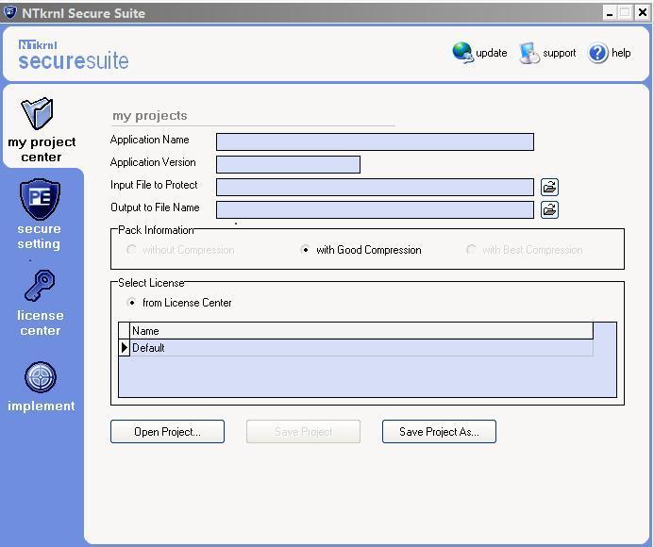
Task: Click the NTkrnl securesuite logo
Action: (74, 55)
